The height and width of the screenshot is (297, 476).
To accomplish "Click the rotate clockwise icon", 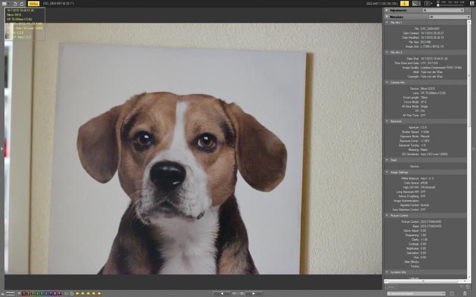I will click(x=22, y=4).
